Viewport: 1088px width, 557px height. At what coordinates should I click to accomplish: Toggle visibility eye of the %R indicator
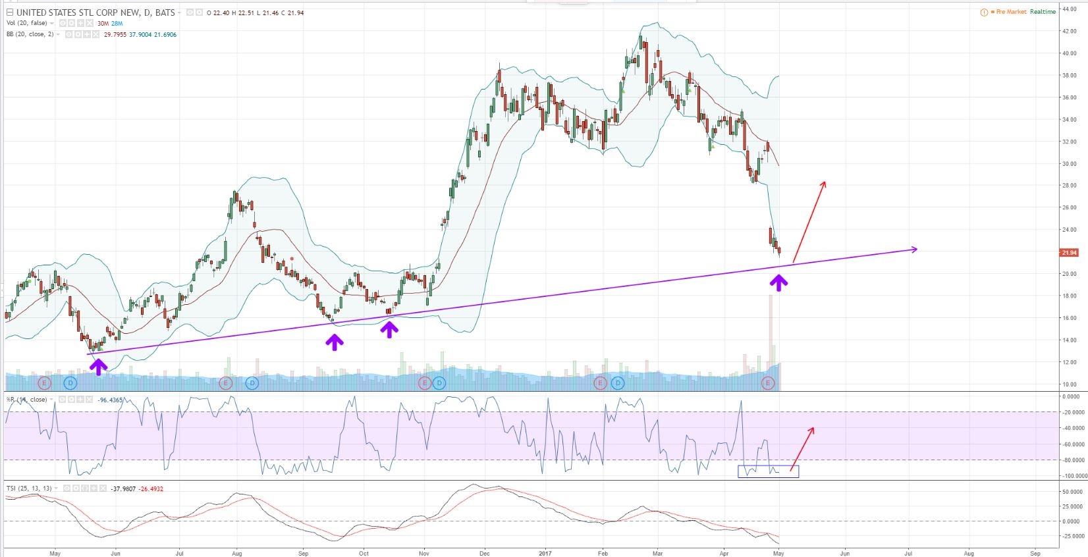click(61, 399)
